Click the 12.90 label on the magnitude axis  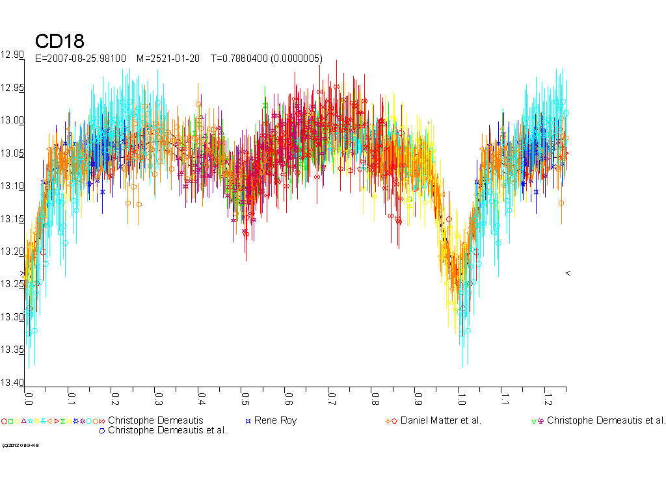[x=12, y=55]
